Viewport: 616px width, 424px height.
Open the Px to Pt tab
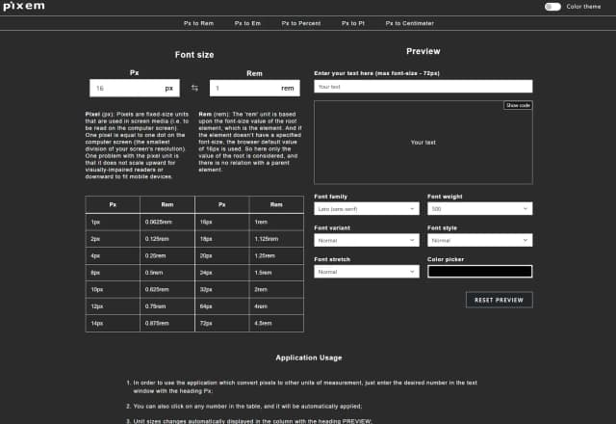353,23
